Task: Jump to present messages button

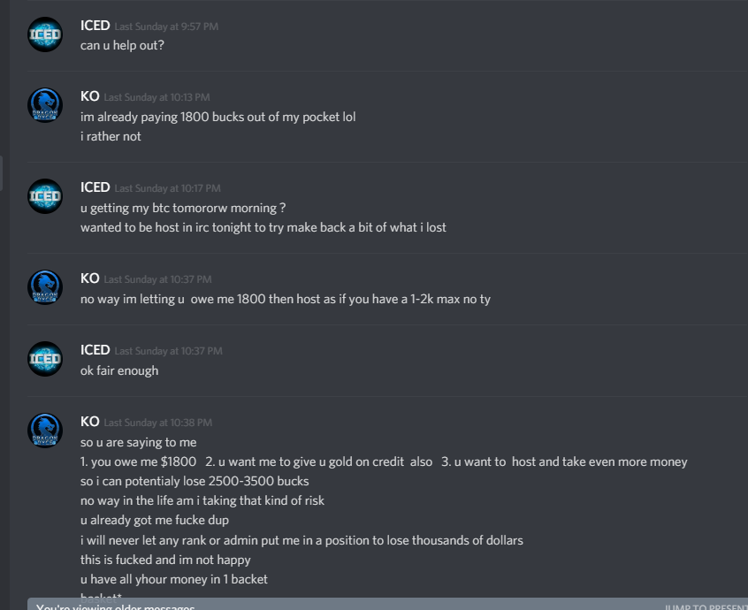Action: [706, 606]
